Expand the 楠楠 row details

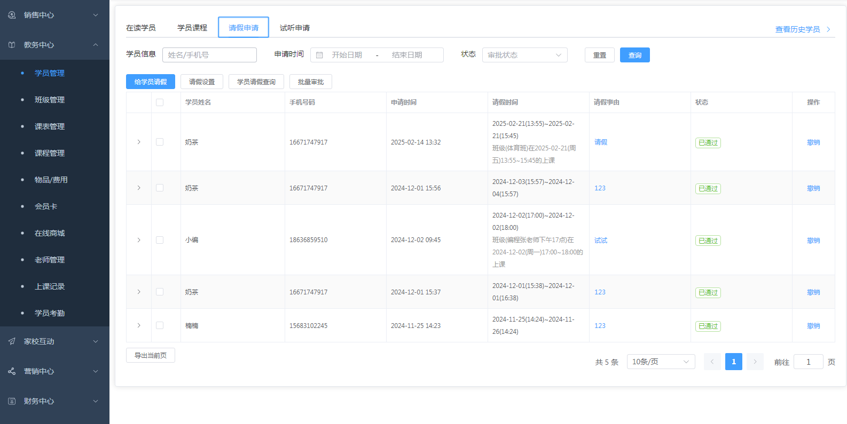coord(139,325)
